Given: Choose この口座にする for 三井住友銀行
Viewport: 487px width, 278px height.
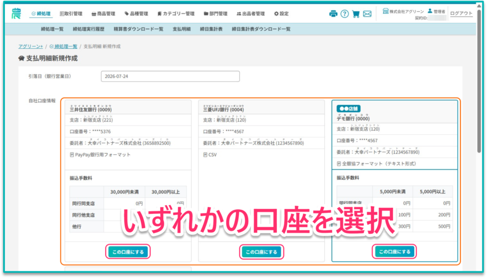Looking at the screenshot, I should point(128,251).
